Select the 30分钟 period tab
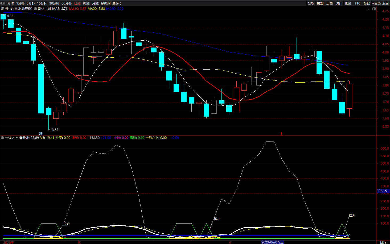390x244 pixels. point(54,3)
